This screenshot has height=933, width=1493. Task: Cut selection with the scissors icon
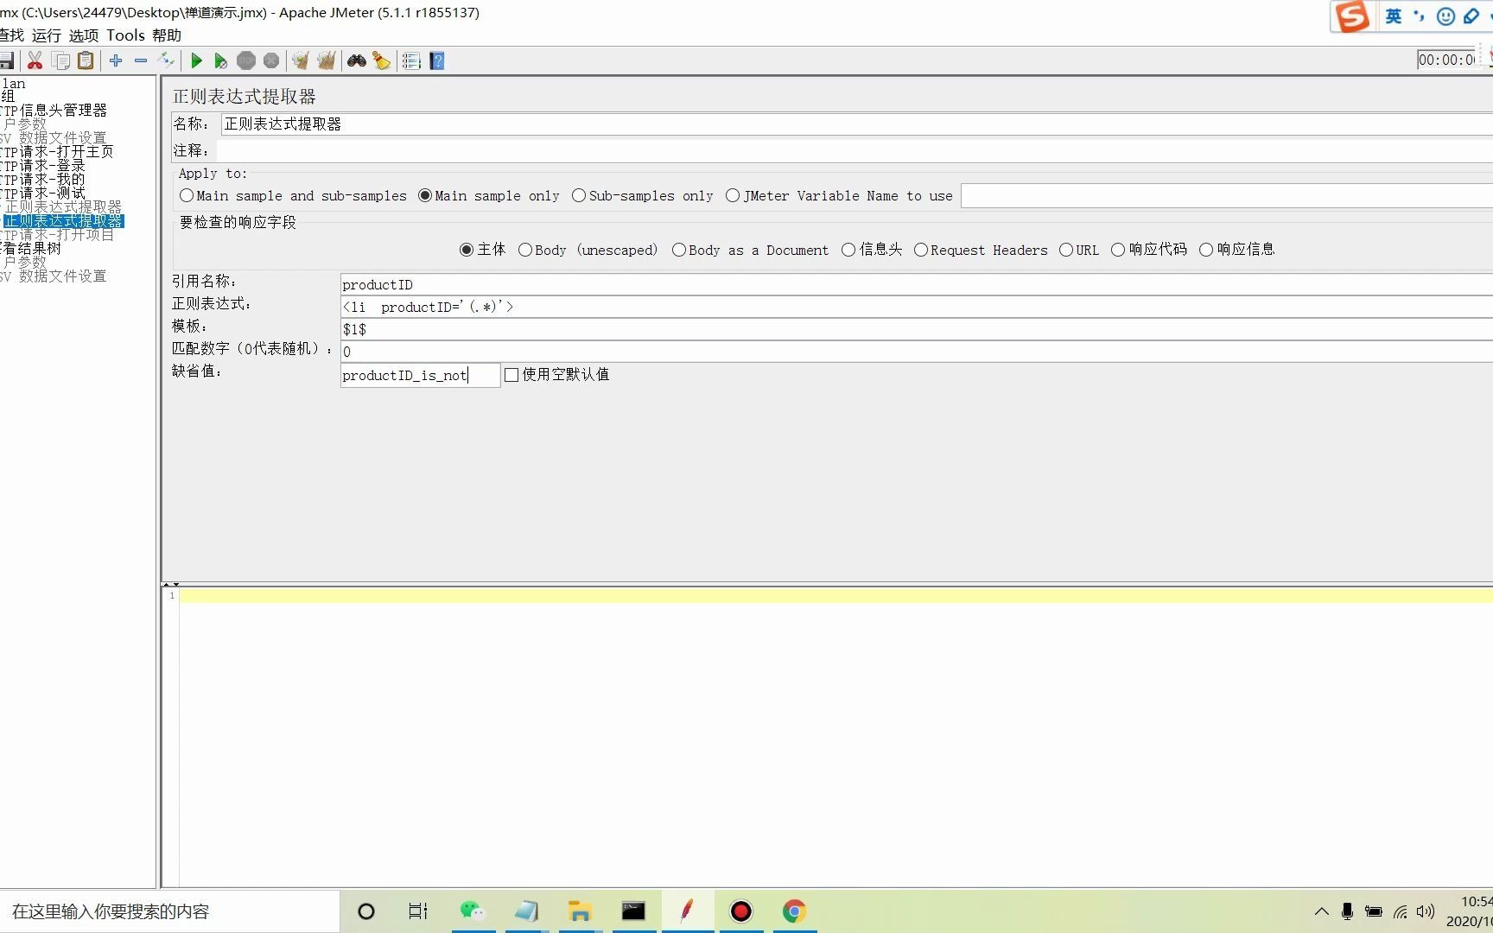pyautogui.click(x=35, y=60)
